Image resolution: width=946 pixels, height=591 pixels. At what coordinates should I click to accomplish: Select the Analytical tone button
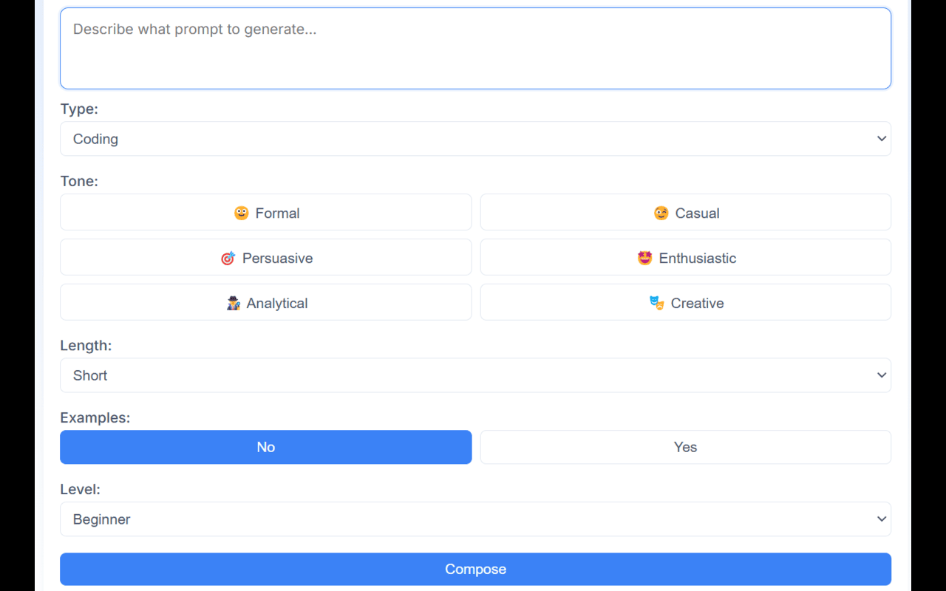click(x=266, y=302)
